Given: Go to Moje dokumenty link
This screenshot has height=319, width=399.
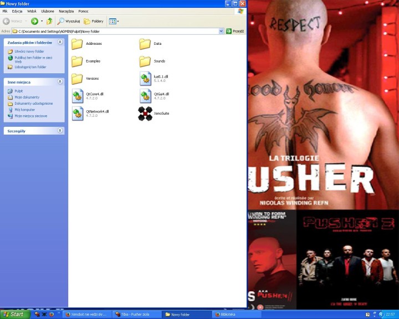Looking at the screenshot, I should coord(27,97).
